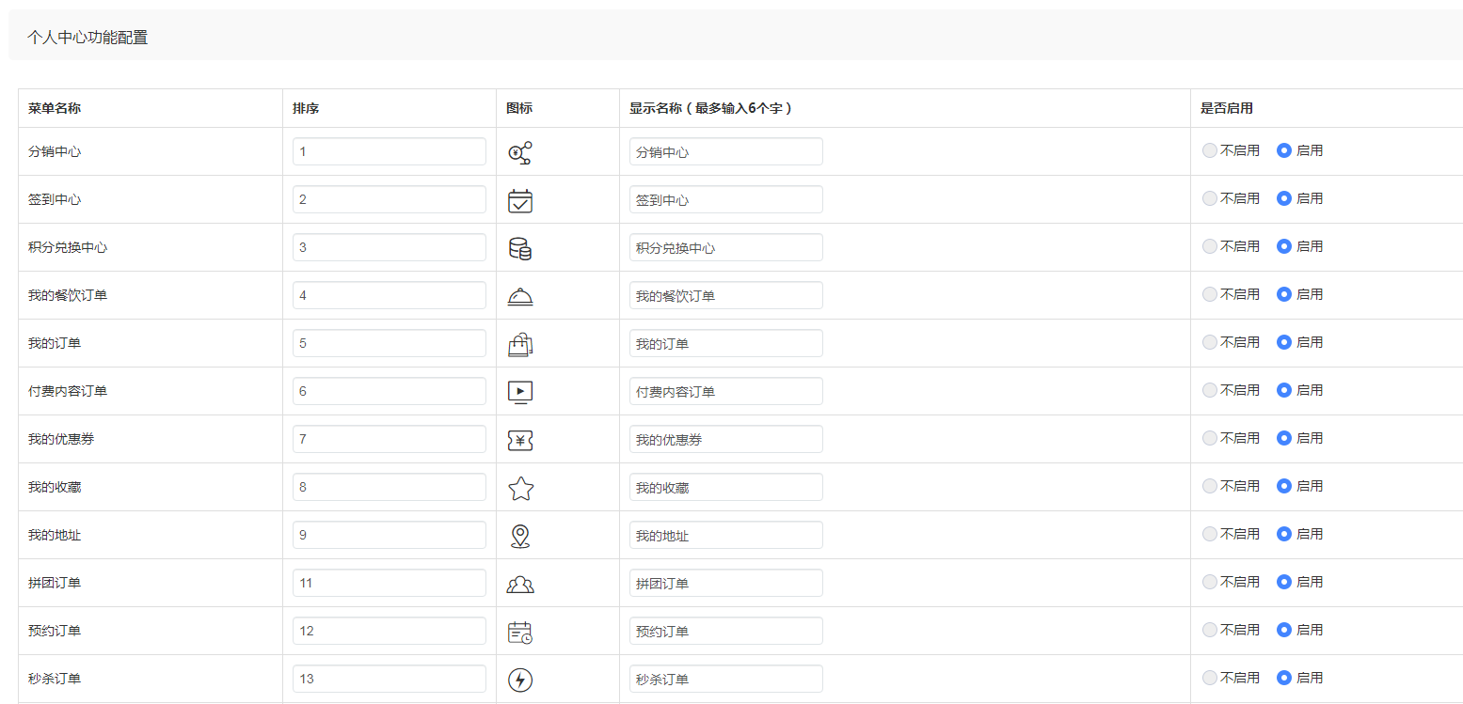The width and height of the screenshot is (1463, 704).
Task: Click the location-pin icon for 我的地址
Action: coord(520,536)
